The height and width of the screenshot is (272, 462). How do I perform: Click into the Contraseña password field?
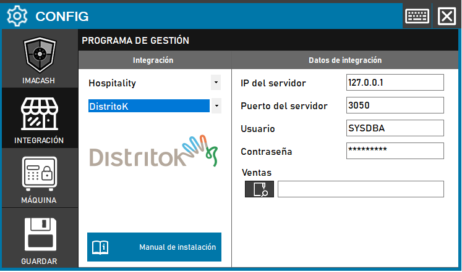(395, 150)
